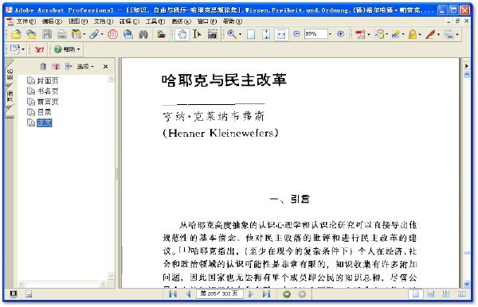478x307 pixels.
Task: Click the Secure padlock icon
Action: 413,34
